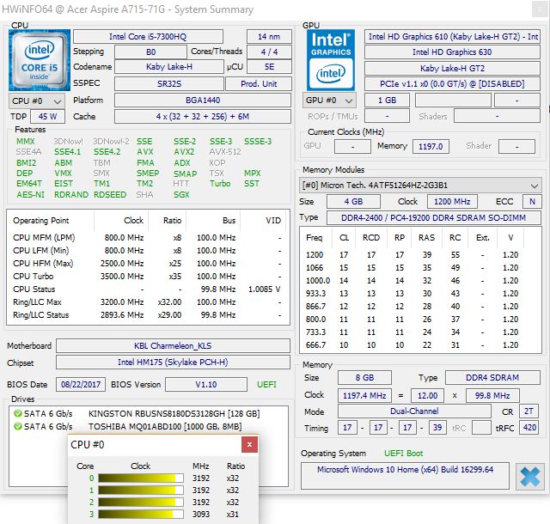Click Core 0 clock bar

point(141,478)
